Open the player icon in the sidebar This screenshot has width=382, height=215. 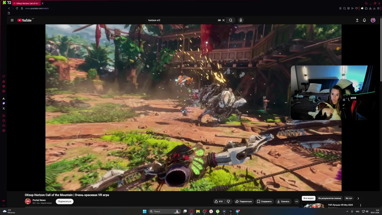[4, 116]
